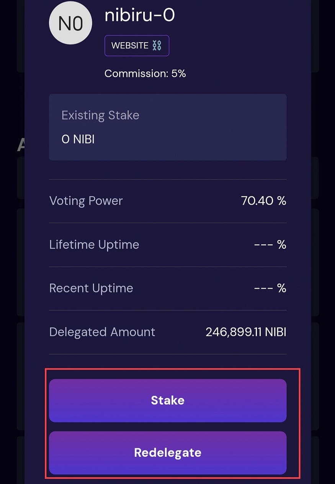The image size is (335, 484).
Task: Click the Existing Stake heading text
Action: [x=100, y=115]
